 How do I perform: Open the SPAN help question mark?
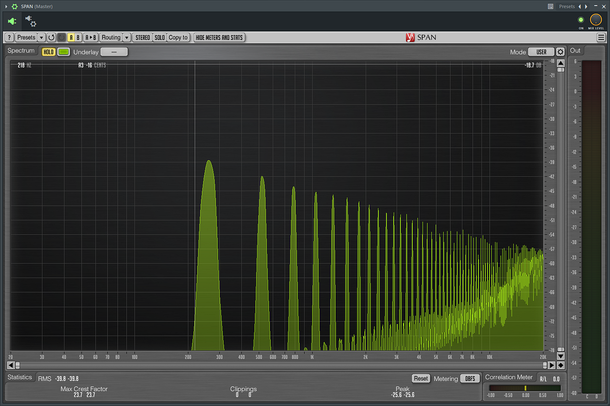click(x=9, y=37)
